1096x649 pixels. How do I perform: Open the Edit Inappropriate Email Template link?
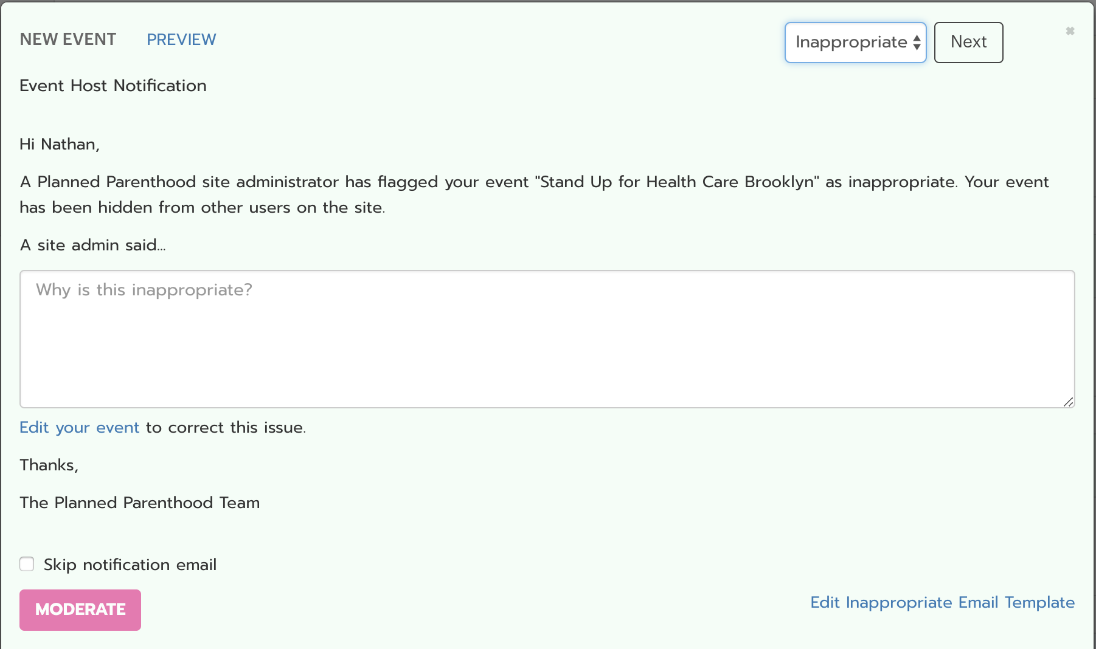(x=942, y=602)
